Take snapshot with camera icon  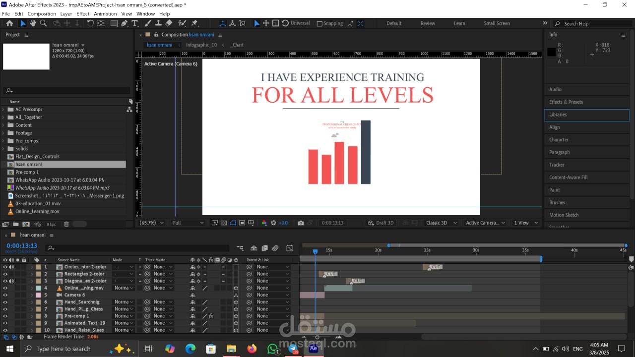coord(301,223)
